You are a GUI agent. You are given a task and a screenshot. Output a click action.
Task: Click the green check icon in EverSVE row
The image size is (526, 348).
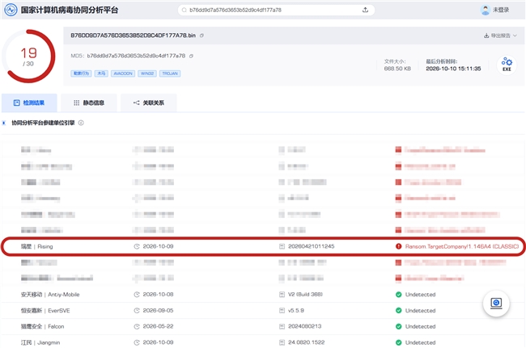(x=398, y=311)
